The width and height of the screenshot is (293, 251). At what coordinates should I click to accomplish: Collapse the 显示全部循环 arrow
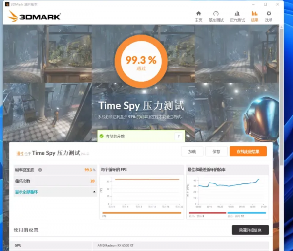pos(94,192)
